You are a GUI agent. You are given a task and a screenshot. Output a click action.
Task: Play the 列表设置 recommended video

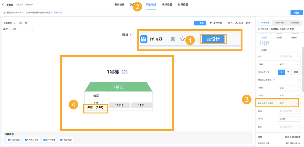tap(14, 140)
